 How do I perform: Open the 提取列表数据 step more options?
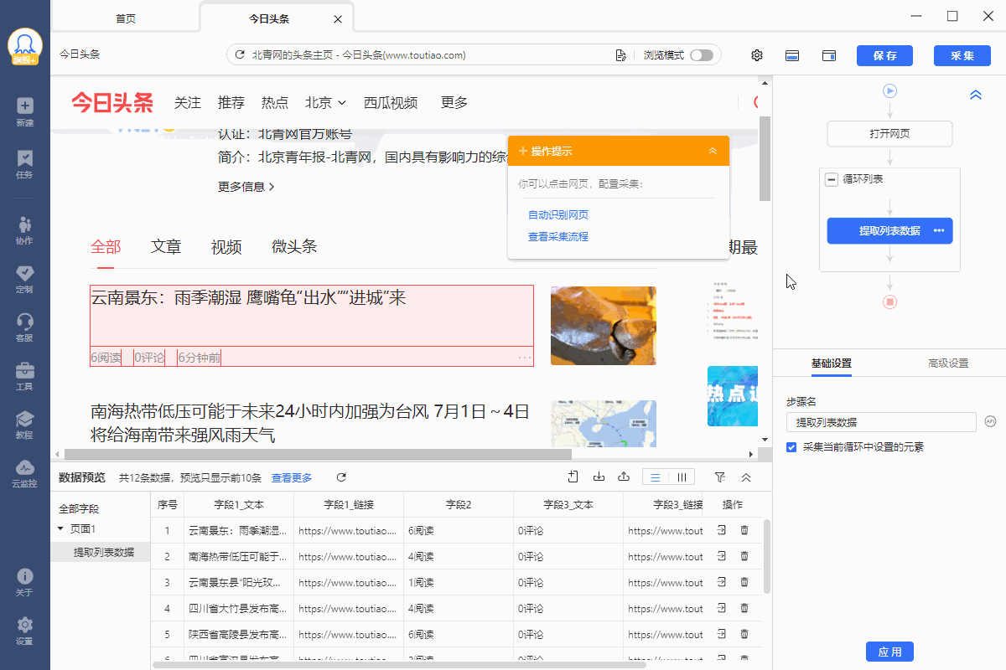939,230
